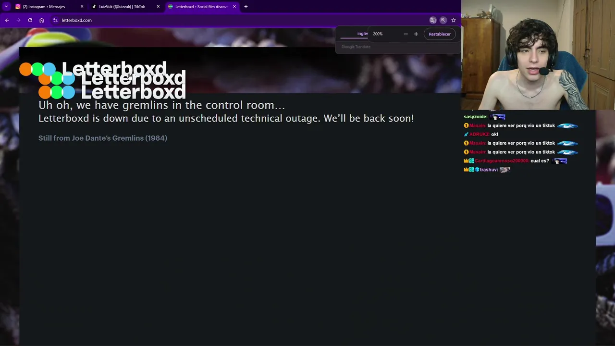Click trashuv's chat message
The height and width of the screenshot is (346, 615).
[x=487, y=170]
